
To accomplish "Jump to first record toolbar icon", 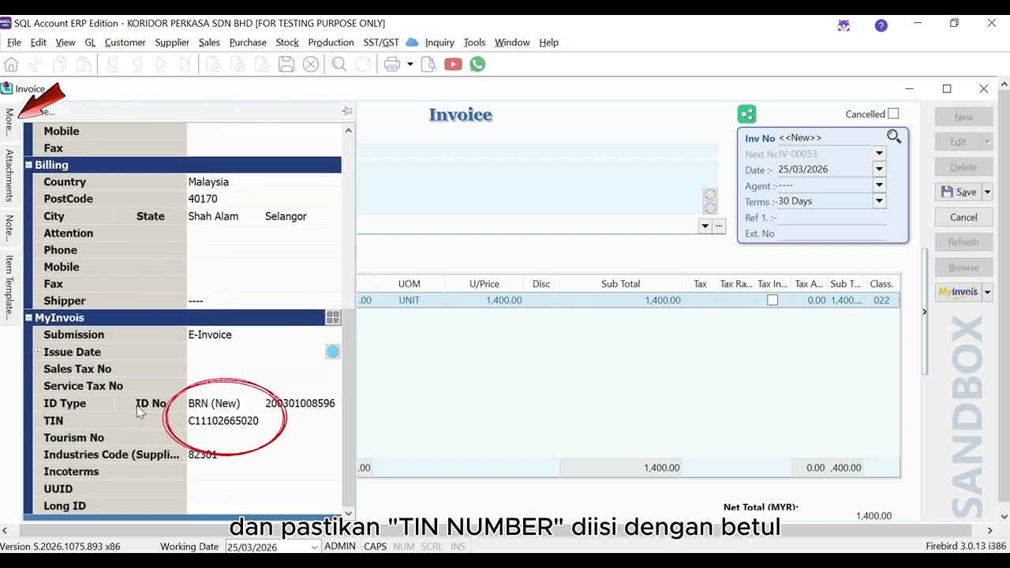I will pos(112,65).
